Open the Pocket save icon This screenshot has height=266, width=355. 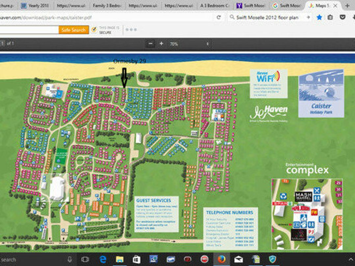tap(341, 17)
